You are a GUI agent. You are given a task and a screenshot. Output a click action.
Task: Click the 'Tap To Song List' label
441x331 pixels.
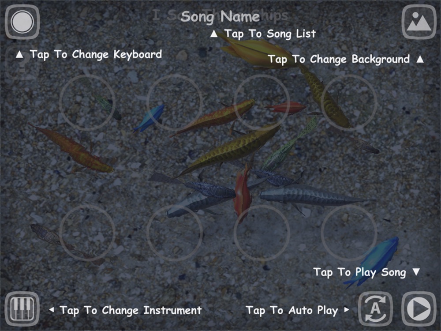pyautogui.click(x=270, y=34)
